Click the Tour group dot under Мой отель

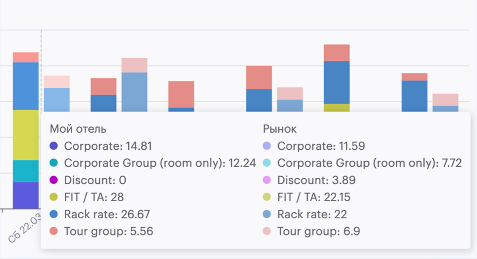[x=54, y=232]
